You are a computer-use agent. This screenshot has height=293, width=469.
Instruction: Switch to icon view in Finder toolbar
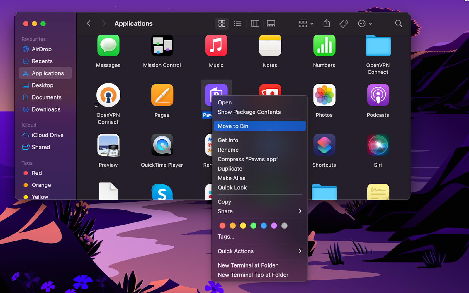(222, 23)
